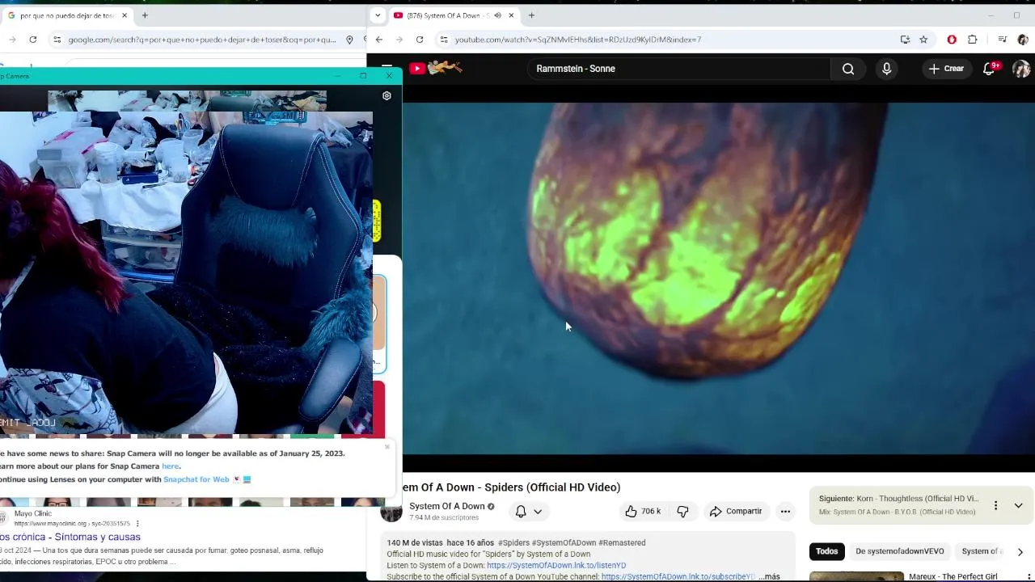Go back in the YouTube window
This screenshot has width=1035, height=582.
coord(378,40)
